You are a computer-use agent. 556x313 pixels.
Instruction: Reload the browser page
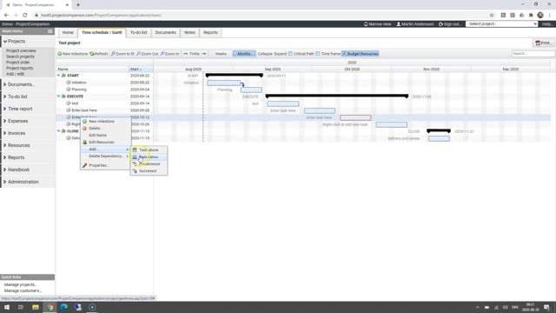tap(25, 16)
